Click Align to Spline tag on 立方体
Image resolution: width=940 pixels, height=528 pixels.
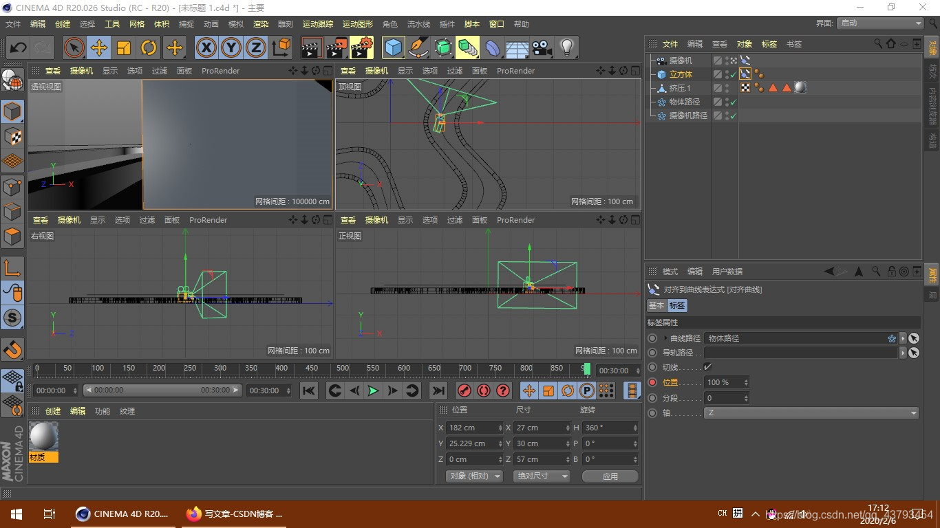click(x=745, y=74)
